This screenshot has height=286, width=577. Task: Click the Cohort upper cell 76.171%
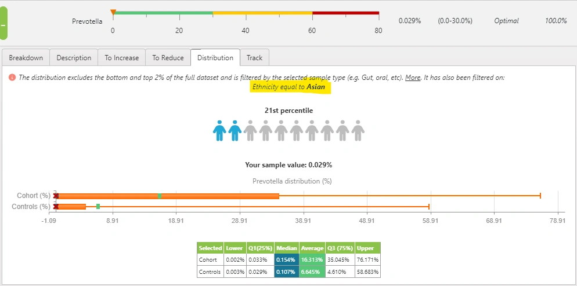pyautogui.click(x=367, y=259)
